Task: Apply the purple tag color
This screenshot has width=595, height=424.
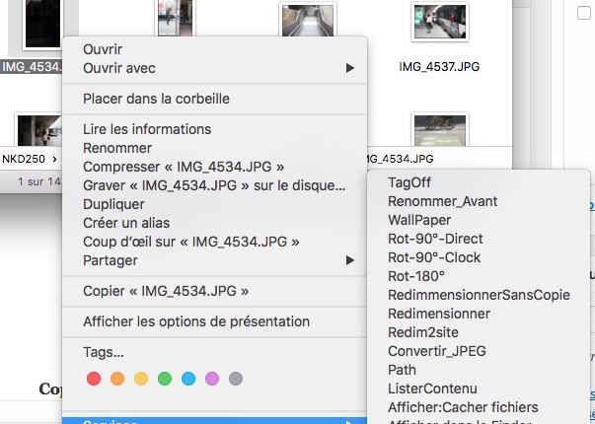Action: 212,379
